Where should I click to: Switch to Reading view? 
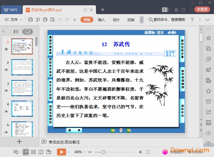41,152
